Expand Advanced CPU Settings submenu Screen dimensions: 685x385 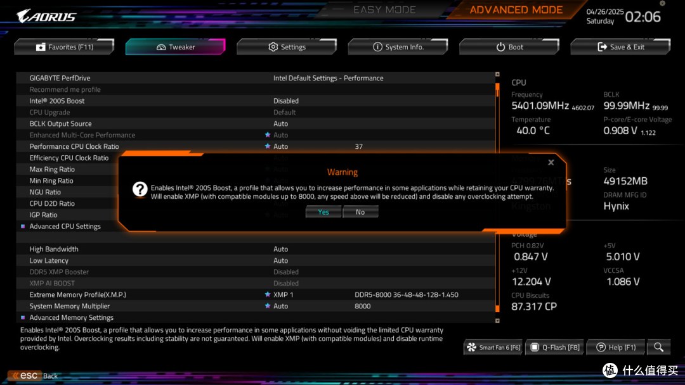(65, 226)
